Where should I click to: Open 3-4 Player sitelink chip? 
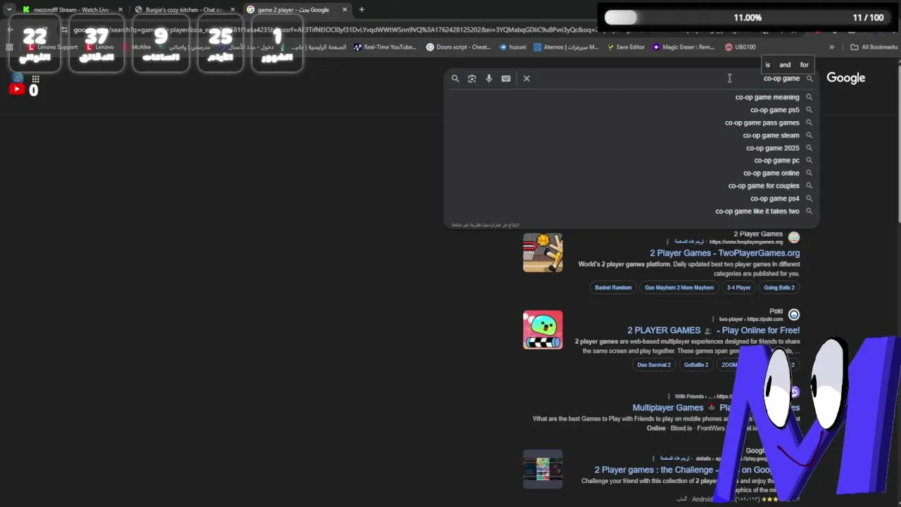[x=739, y=287]
